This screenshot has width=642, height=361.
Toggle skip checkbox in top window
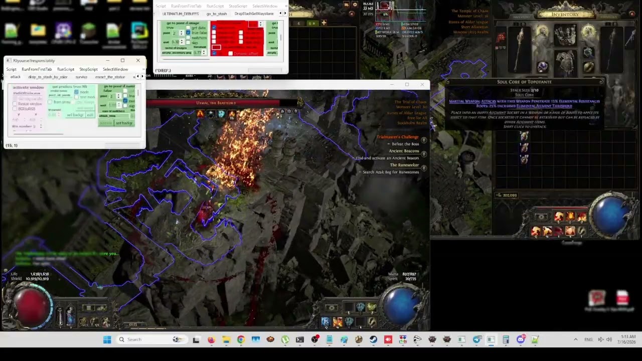point(188,43)
